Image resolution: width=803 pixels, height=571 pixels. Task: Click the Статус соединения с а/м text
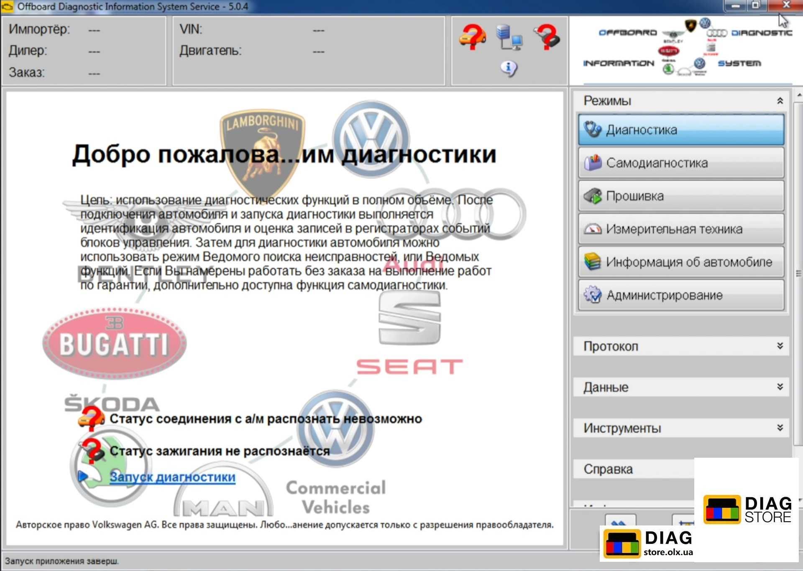tap(266, 419)
